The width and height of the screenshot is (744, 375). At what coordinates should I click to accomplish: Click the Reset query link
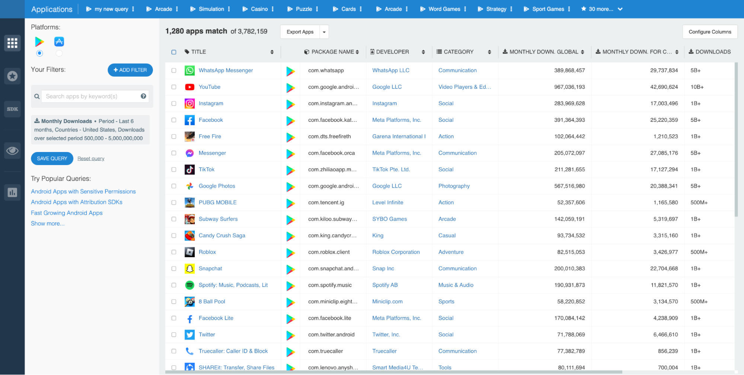click(91, 159)
